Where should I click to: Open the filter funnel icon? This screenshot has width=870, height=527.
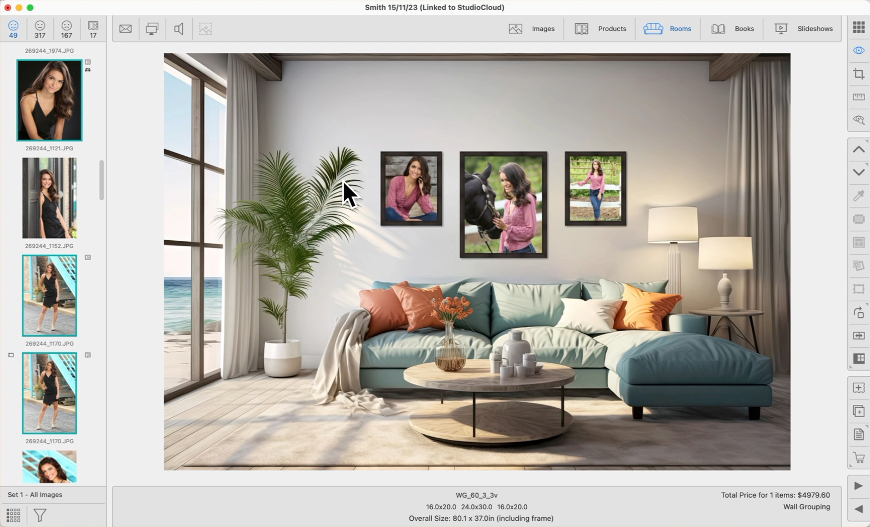coord(39,515)
